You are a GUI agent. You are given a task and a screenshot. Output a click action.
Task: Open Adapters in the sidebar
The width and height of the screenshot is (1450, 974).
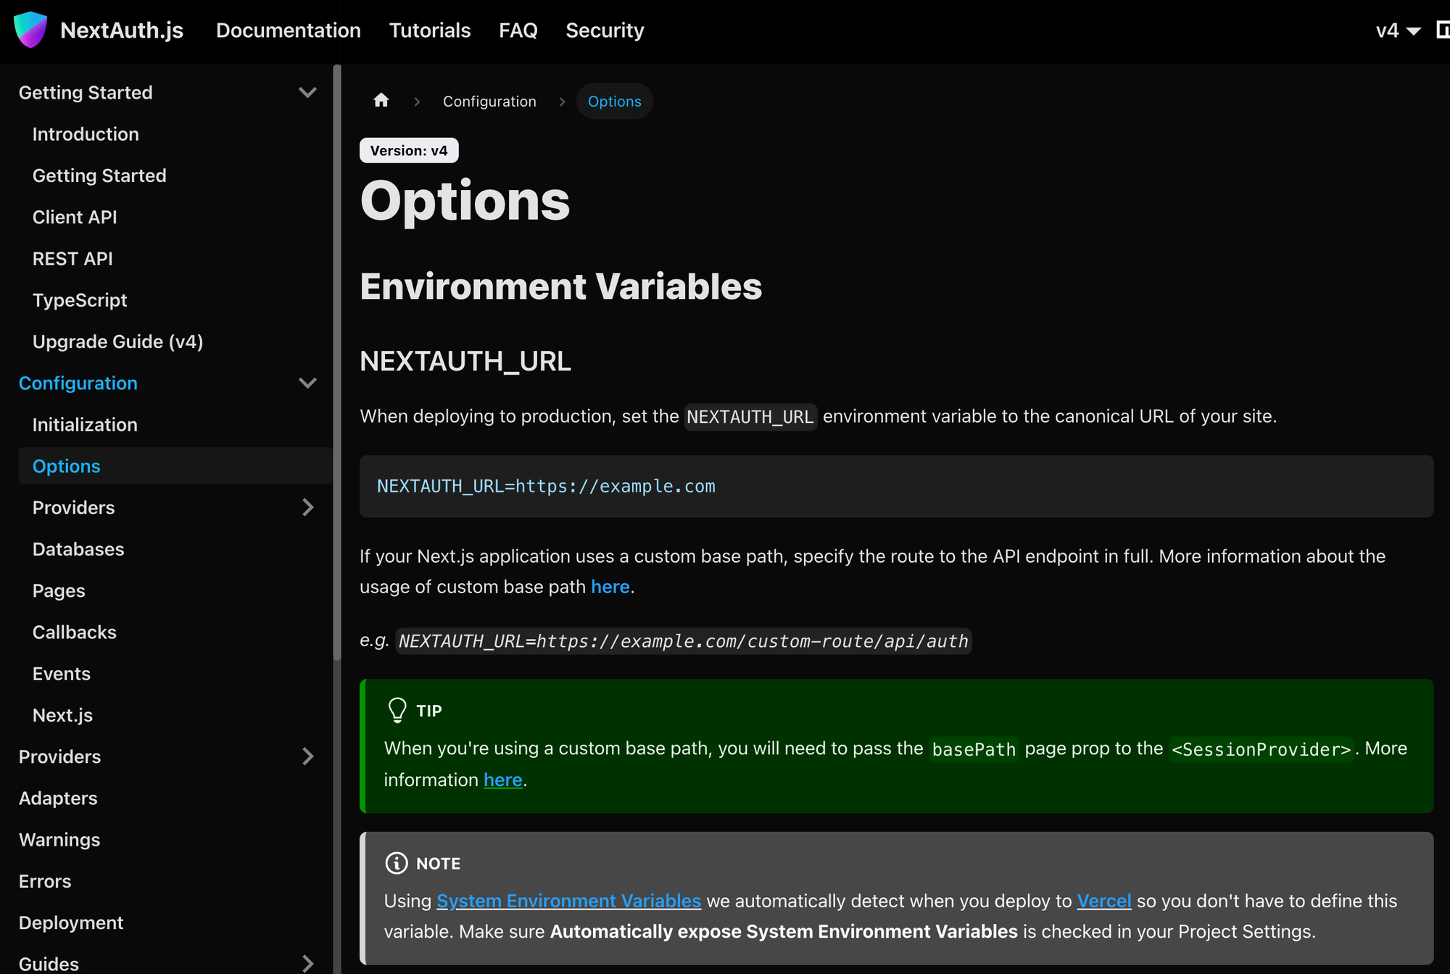tap(58, 798)
